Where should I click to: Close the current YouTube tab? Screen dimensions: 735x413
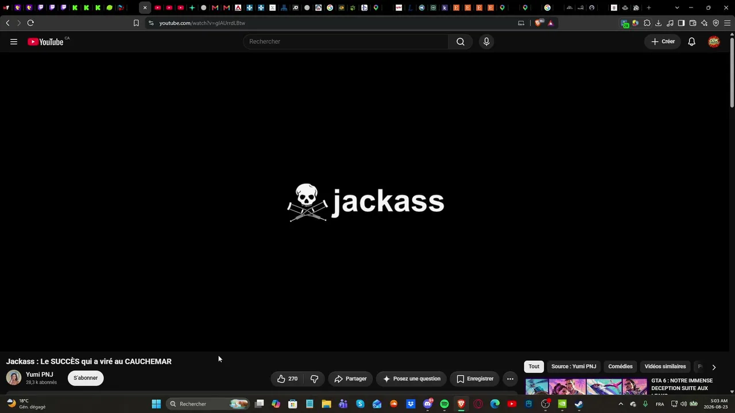[x=145, y=7]
